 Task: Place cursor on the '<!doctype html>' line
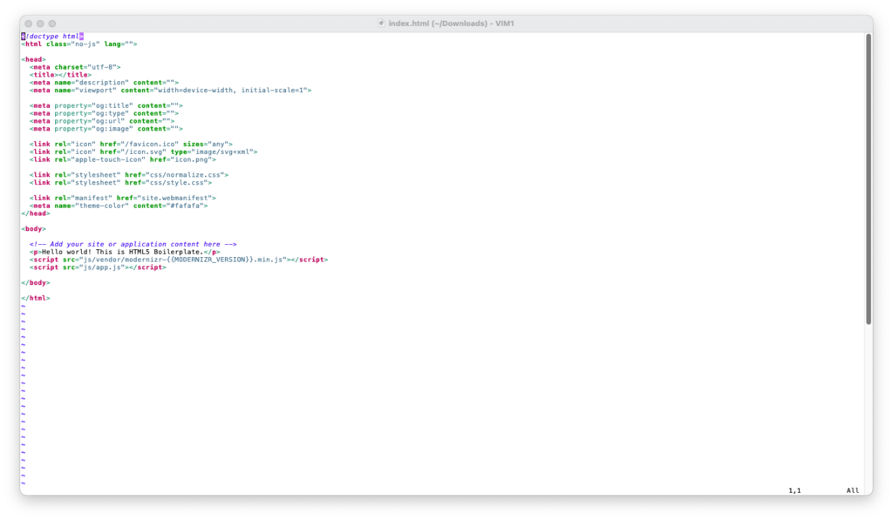52,37
